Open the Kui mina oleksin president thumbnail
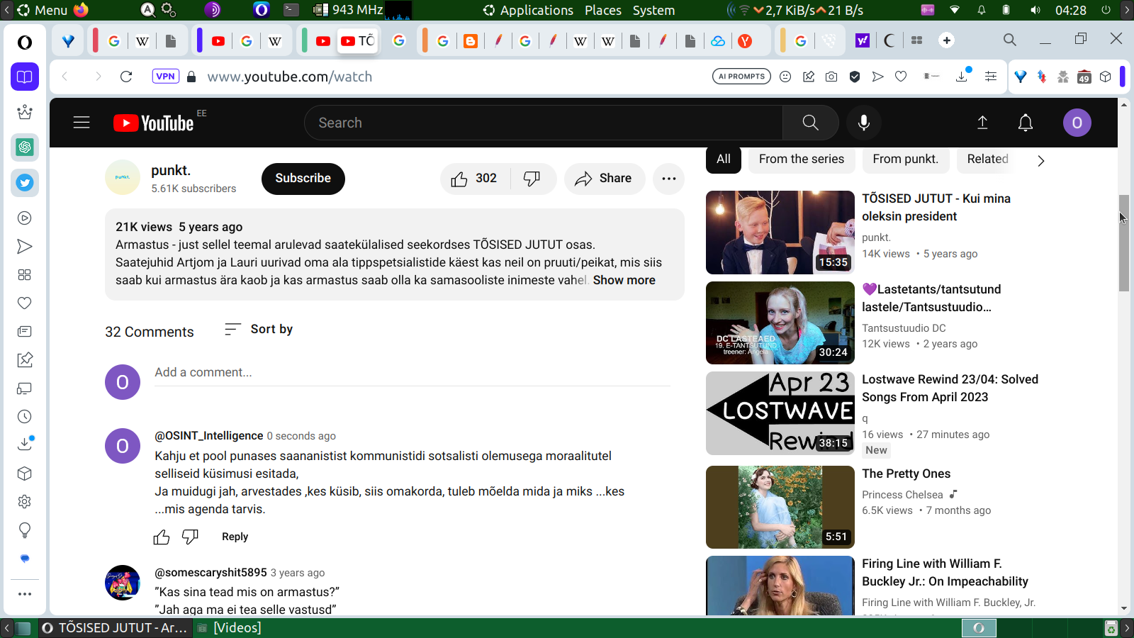Viewport: 1134px width, 638px height. [780, 233]
